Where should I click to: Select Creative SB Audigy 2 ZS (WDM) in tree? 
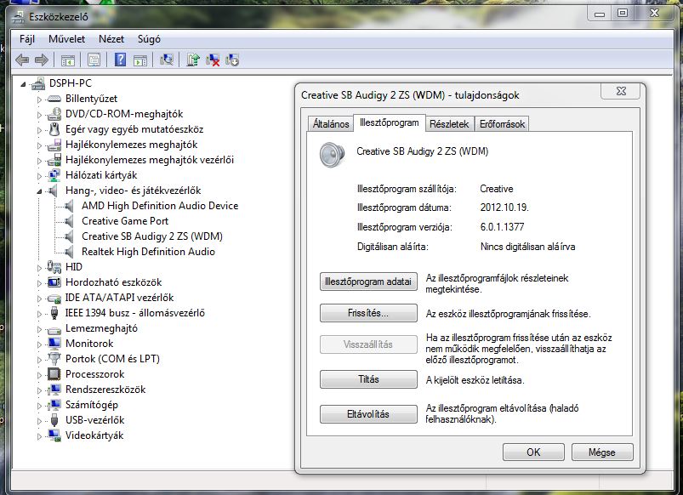click(152, 236)
